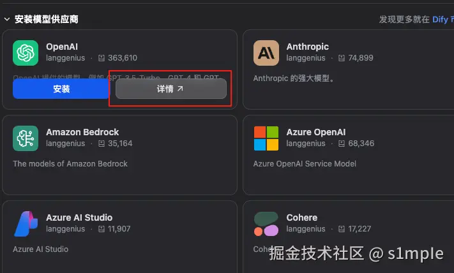Open OpenAI 详情 details button

[x=170, y=89]
